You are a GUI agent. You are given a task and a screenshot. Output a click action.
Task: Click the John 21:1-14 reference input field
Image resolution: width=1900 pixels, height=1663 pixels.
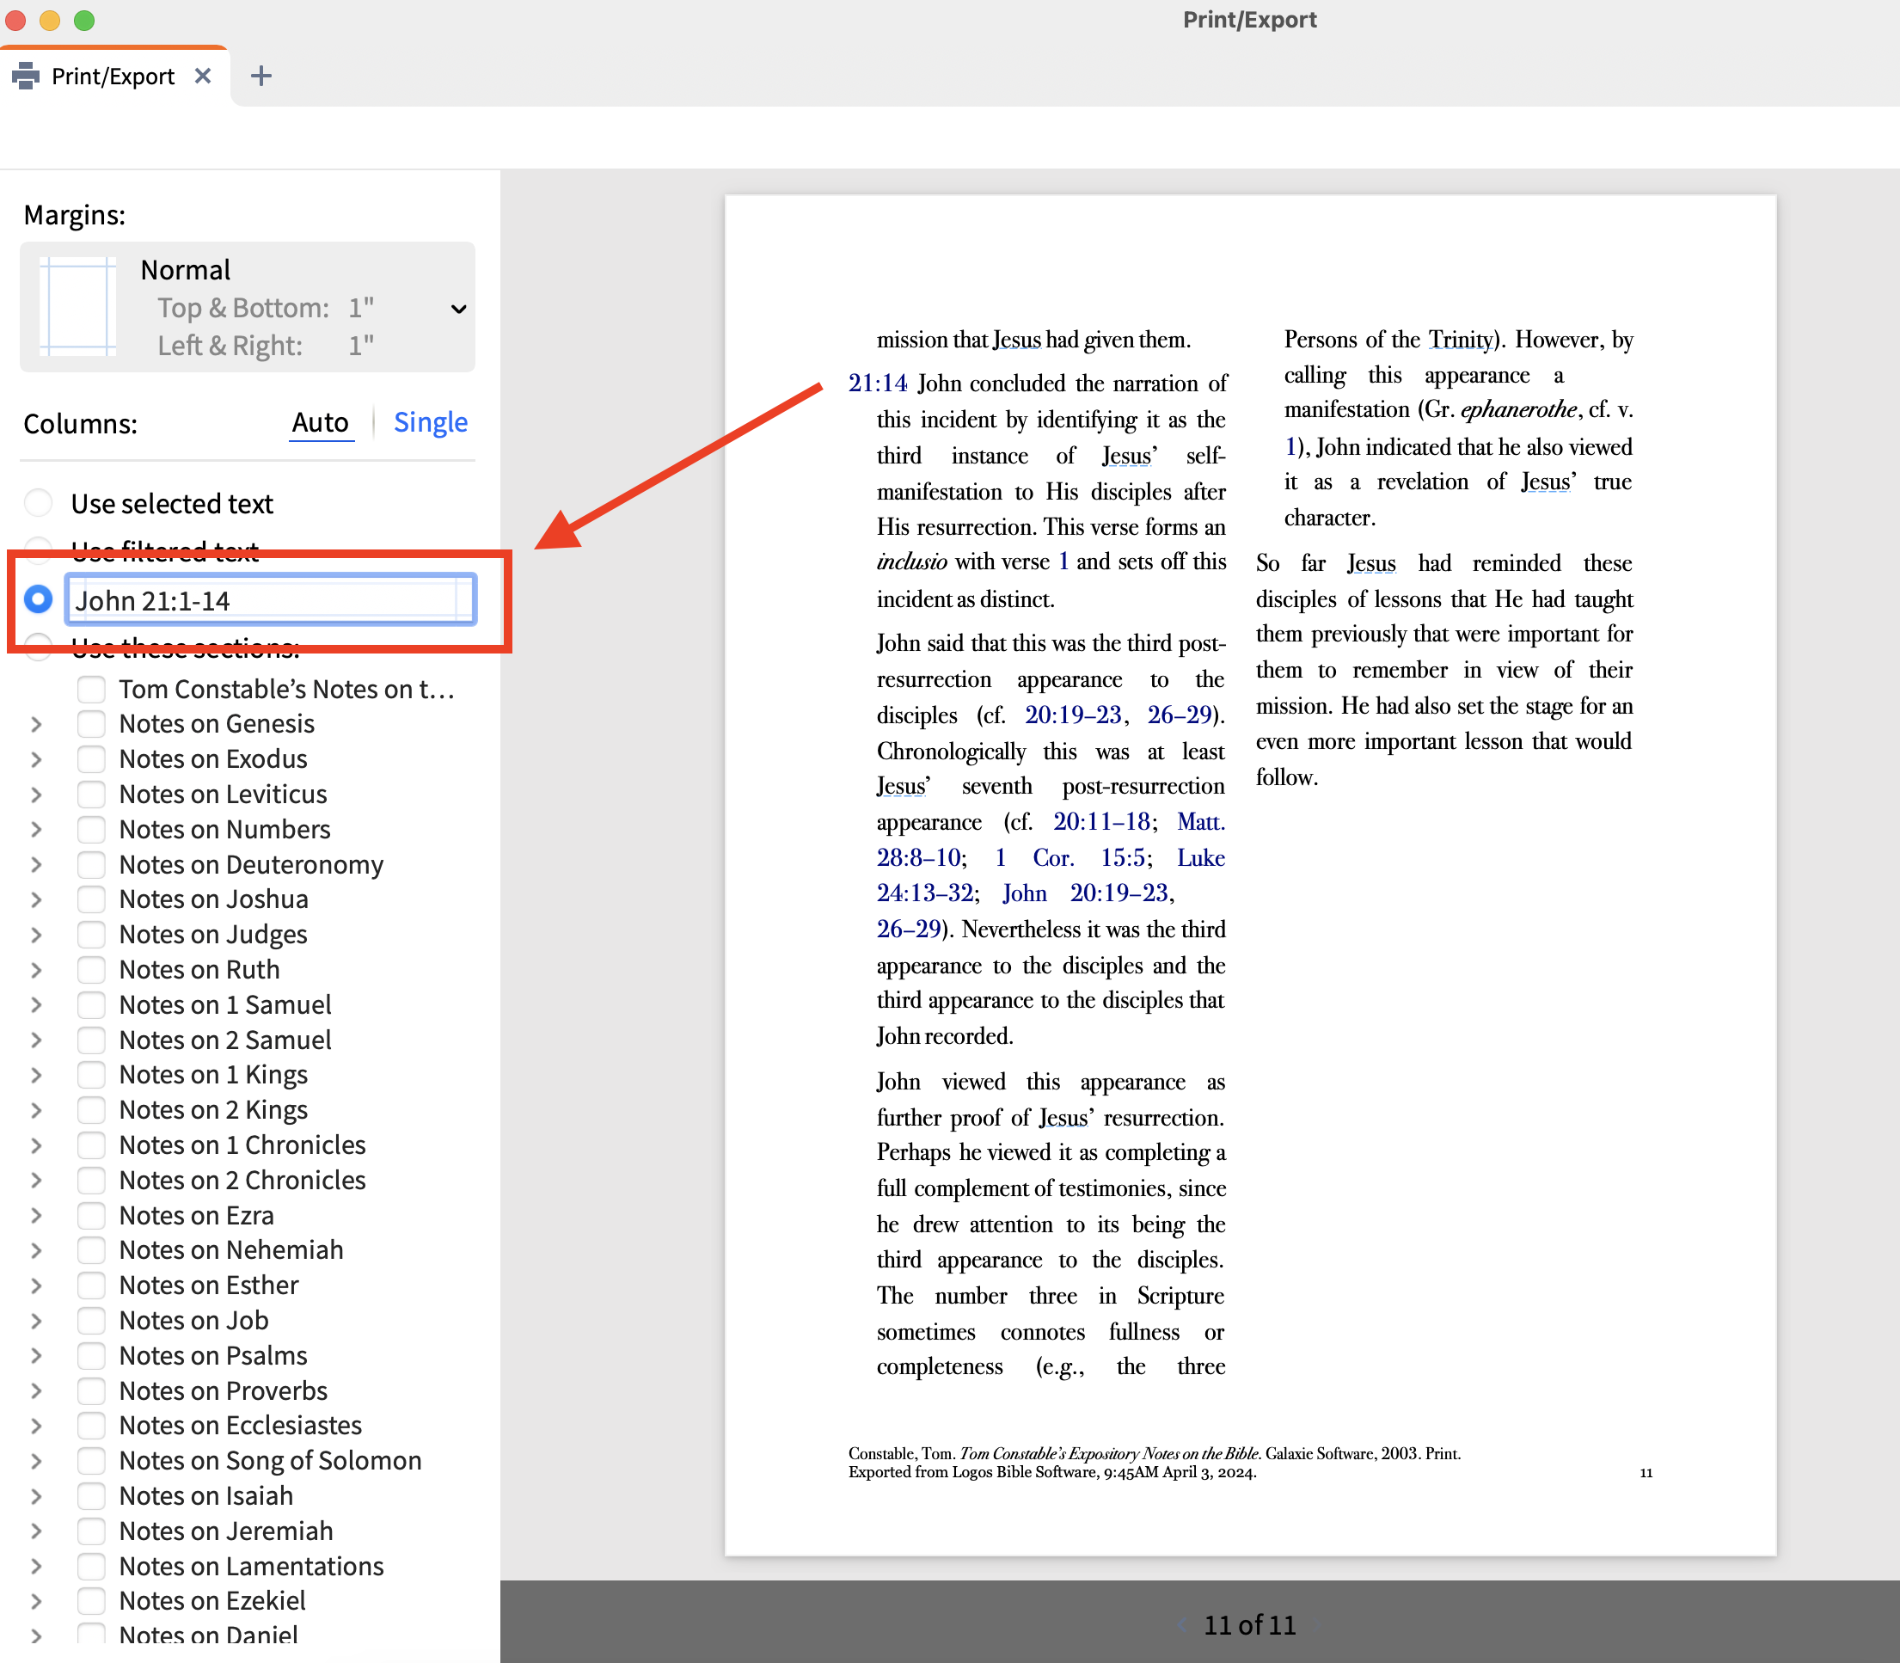click(x=269, y=600)
